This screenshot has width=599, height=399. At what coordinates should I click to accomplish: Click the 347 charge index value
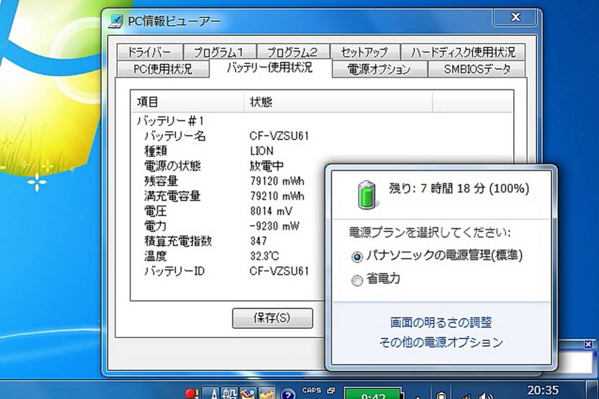[259, 241]
